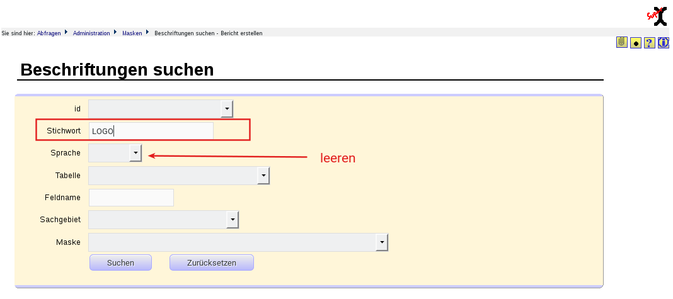673x299 pixels.
Task: Expand the Maske dropdown arrow
Action: (x=382, y=242)
